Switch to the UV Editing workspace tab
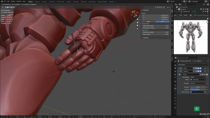210x118 pixels. [x=52, y=2]
